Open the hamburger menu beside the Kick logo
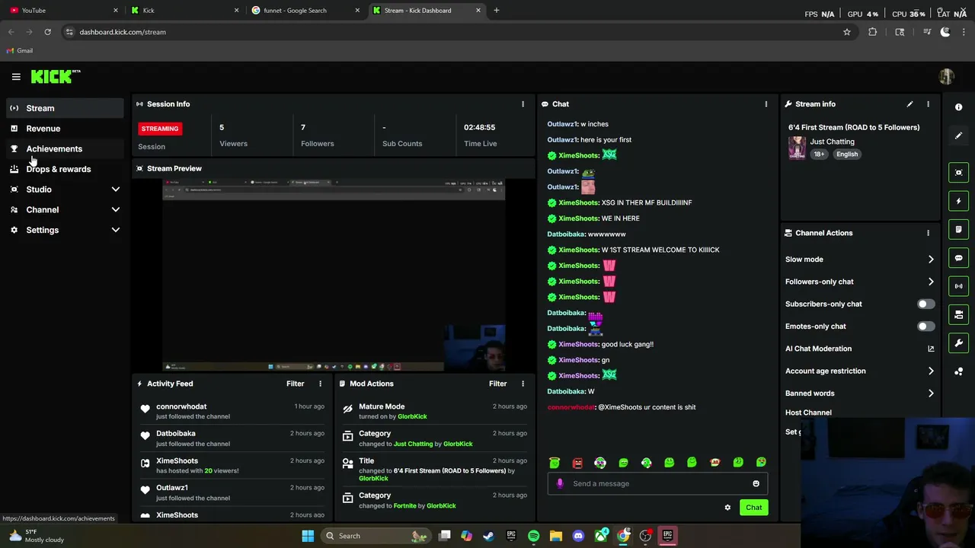The image size is (975, 548). coord(16,76)
